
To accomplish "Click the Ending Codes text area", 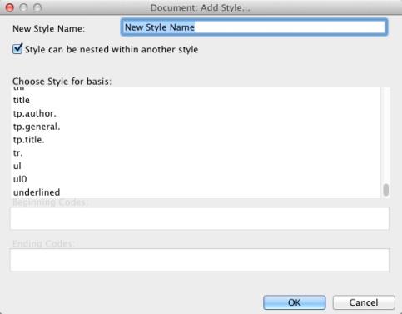I will (x=200, y=260).
